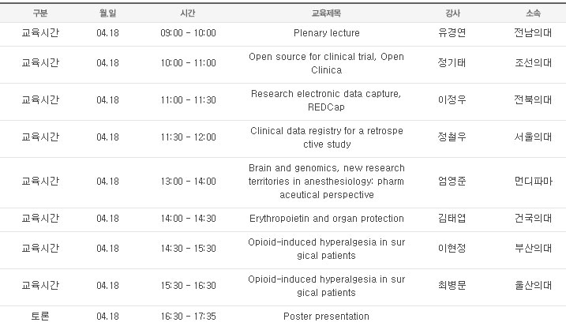Click time slot 14:30 - 15:30

(x=188, y=249)
